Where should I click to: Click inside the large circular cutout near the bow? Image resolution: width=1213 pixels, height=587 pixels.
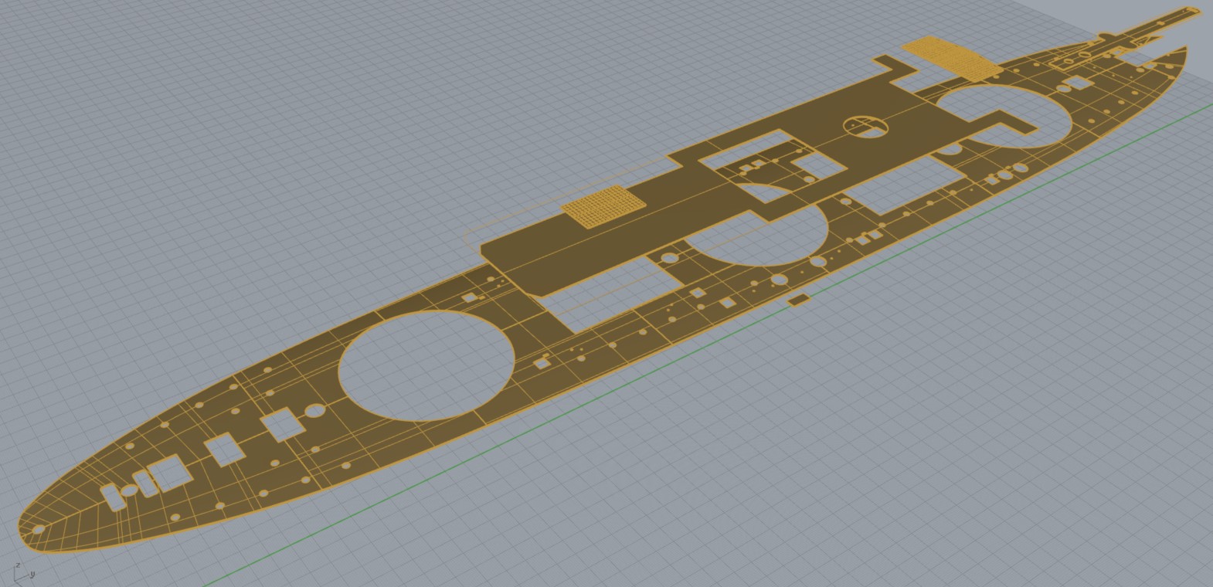pyautogui.click(x=426, y=365)
